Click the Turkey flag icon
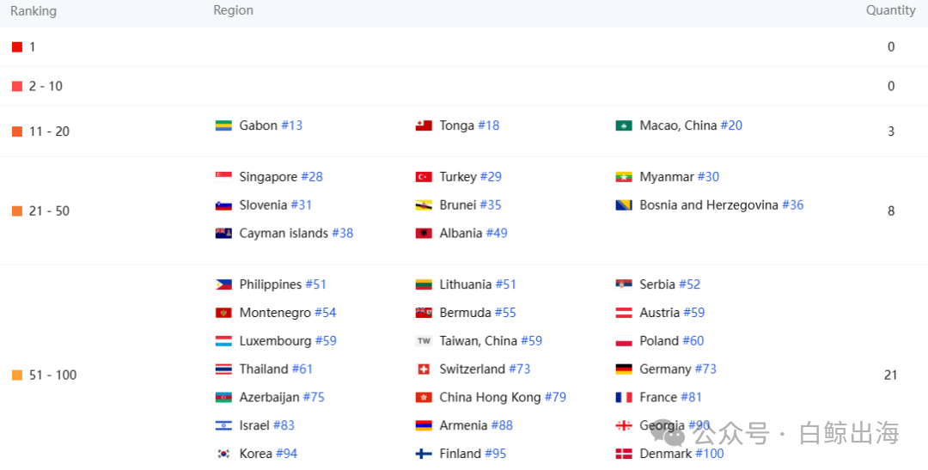 424,177
